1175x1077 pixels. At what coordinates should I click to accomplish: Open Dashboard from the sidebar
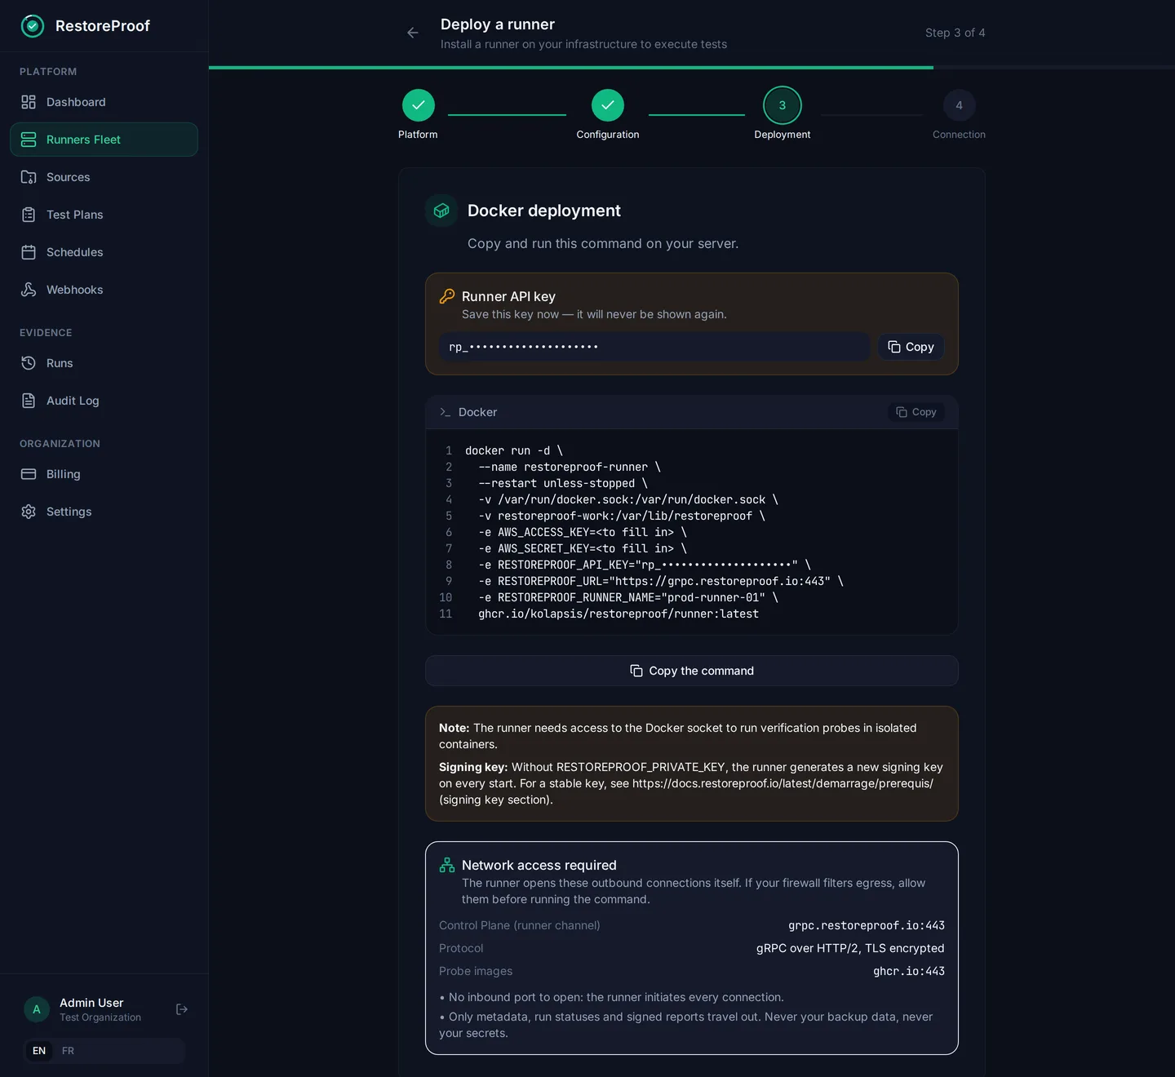click(x=104, y=102)
